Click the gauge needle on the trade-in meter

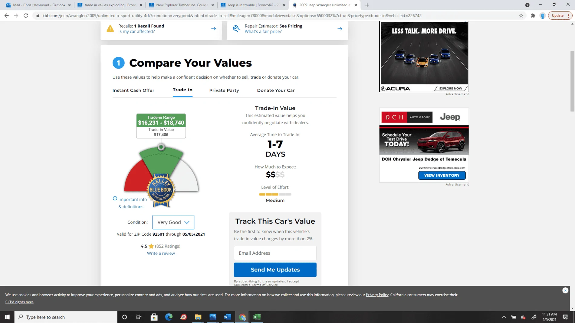pos(161,147)
